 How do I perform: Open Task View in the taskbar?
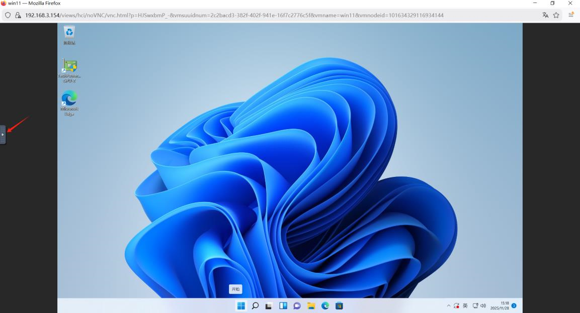coord(269,305)
